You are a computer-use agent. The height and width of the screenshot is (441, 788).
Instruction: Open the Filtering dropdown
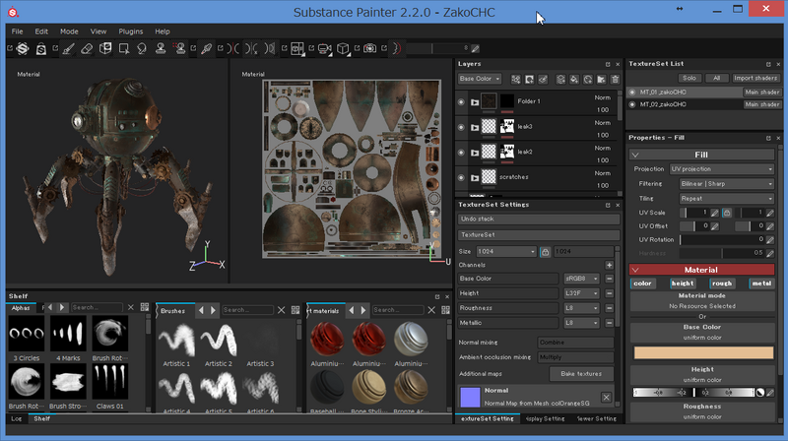pos(727,184)
